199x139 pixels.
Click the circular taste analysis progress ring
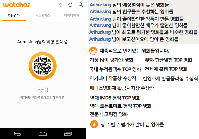pos(43,66)
